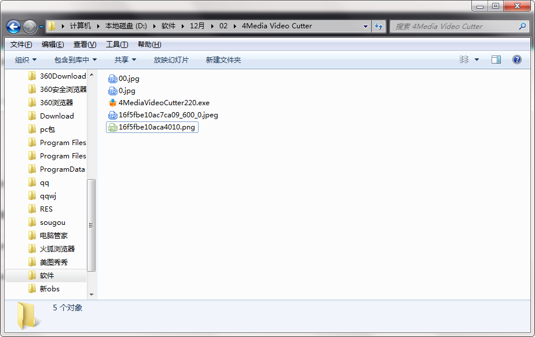Click the 16f5fbe10aca4010.png file name
This screenshot has height=337, width=535.
(x=157, y=127)
